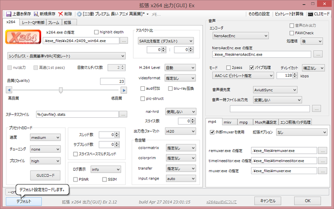334x209 pixels.
Task: Open colormatrix dropdown
Action: 181,148
